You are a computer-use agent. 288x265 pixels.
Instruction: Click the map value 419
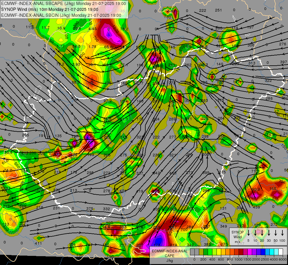tap(140, 191)
